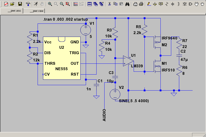Click capacitor C1 1n value

point(89,89)
